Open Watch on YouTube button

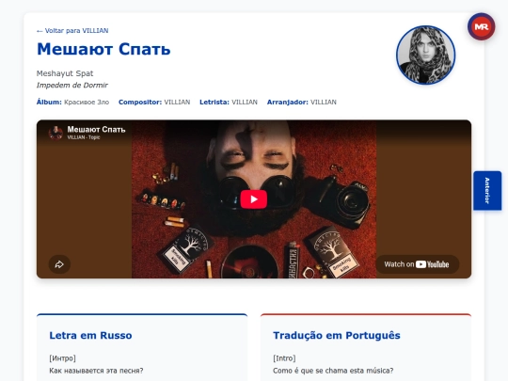coord(418,264)
